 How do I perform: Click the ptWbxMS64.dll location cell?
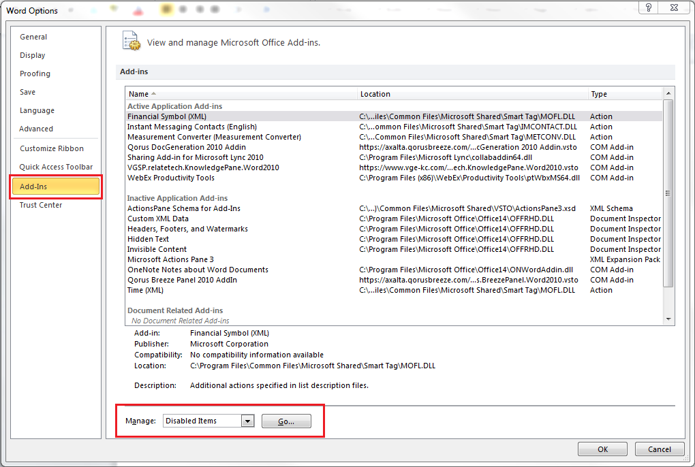[x=469, y=178]
